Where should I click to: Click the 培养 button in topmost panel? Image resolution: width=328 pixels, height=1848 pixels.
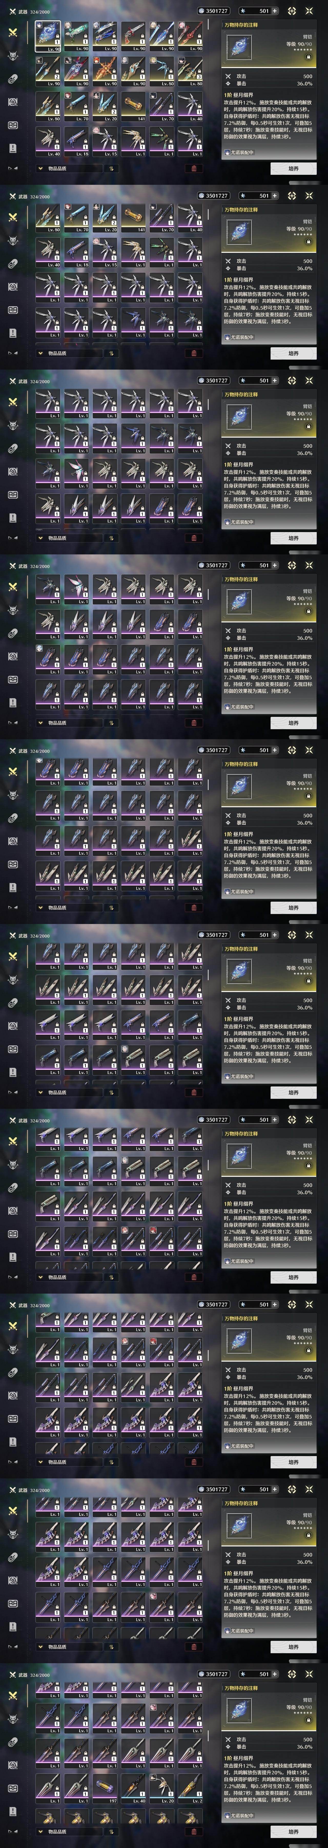[x=293, y=169]
